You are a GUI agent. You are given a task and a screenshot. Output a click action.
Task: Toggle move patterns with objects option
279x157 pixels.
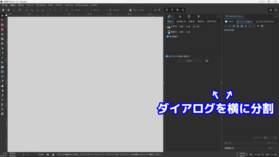[x=183, y=10]
